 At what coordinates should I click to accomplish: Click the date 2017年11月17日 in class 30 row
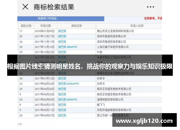click(x=45, y=36)
